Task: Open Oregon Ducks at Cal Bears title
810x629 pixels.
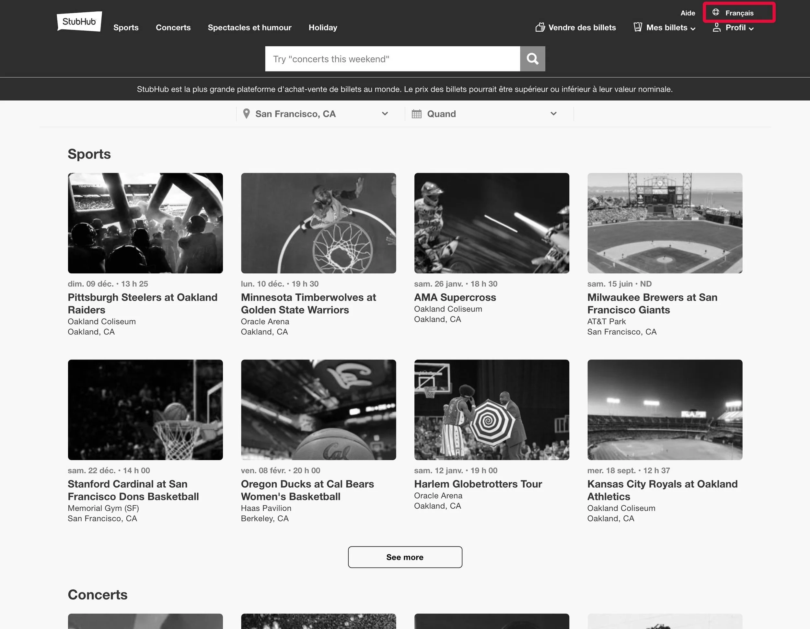Action: coord(307,490)
